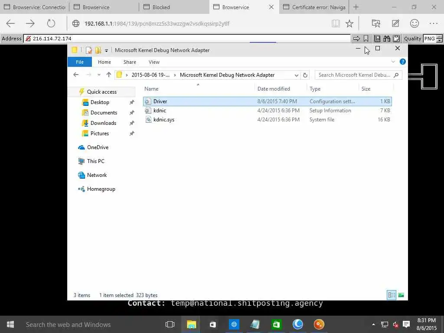Click 2015-08-06 breadcrumb folder
Screen dimensions: 444x333
[x=150, y=75]
